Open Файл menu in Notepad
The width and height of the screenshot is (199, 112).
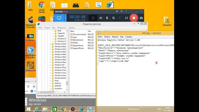pyautogui.click(x=100, y=37)
